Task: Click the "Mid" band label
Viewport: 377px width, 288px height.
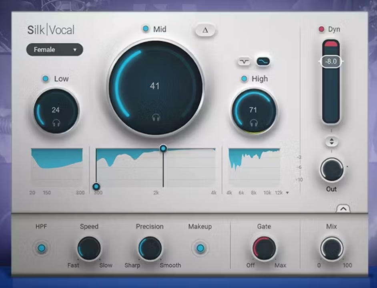Action: pos(160,29)
